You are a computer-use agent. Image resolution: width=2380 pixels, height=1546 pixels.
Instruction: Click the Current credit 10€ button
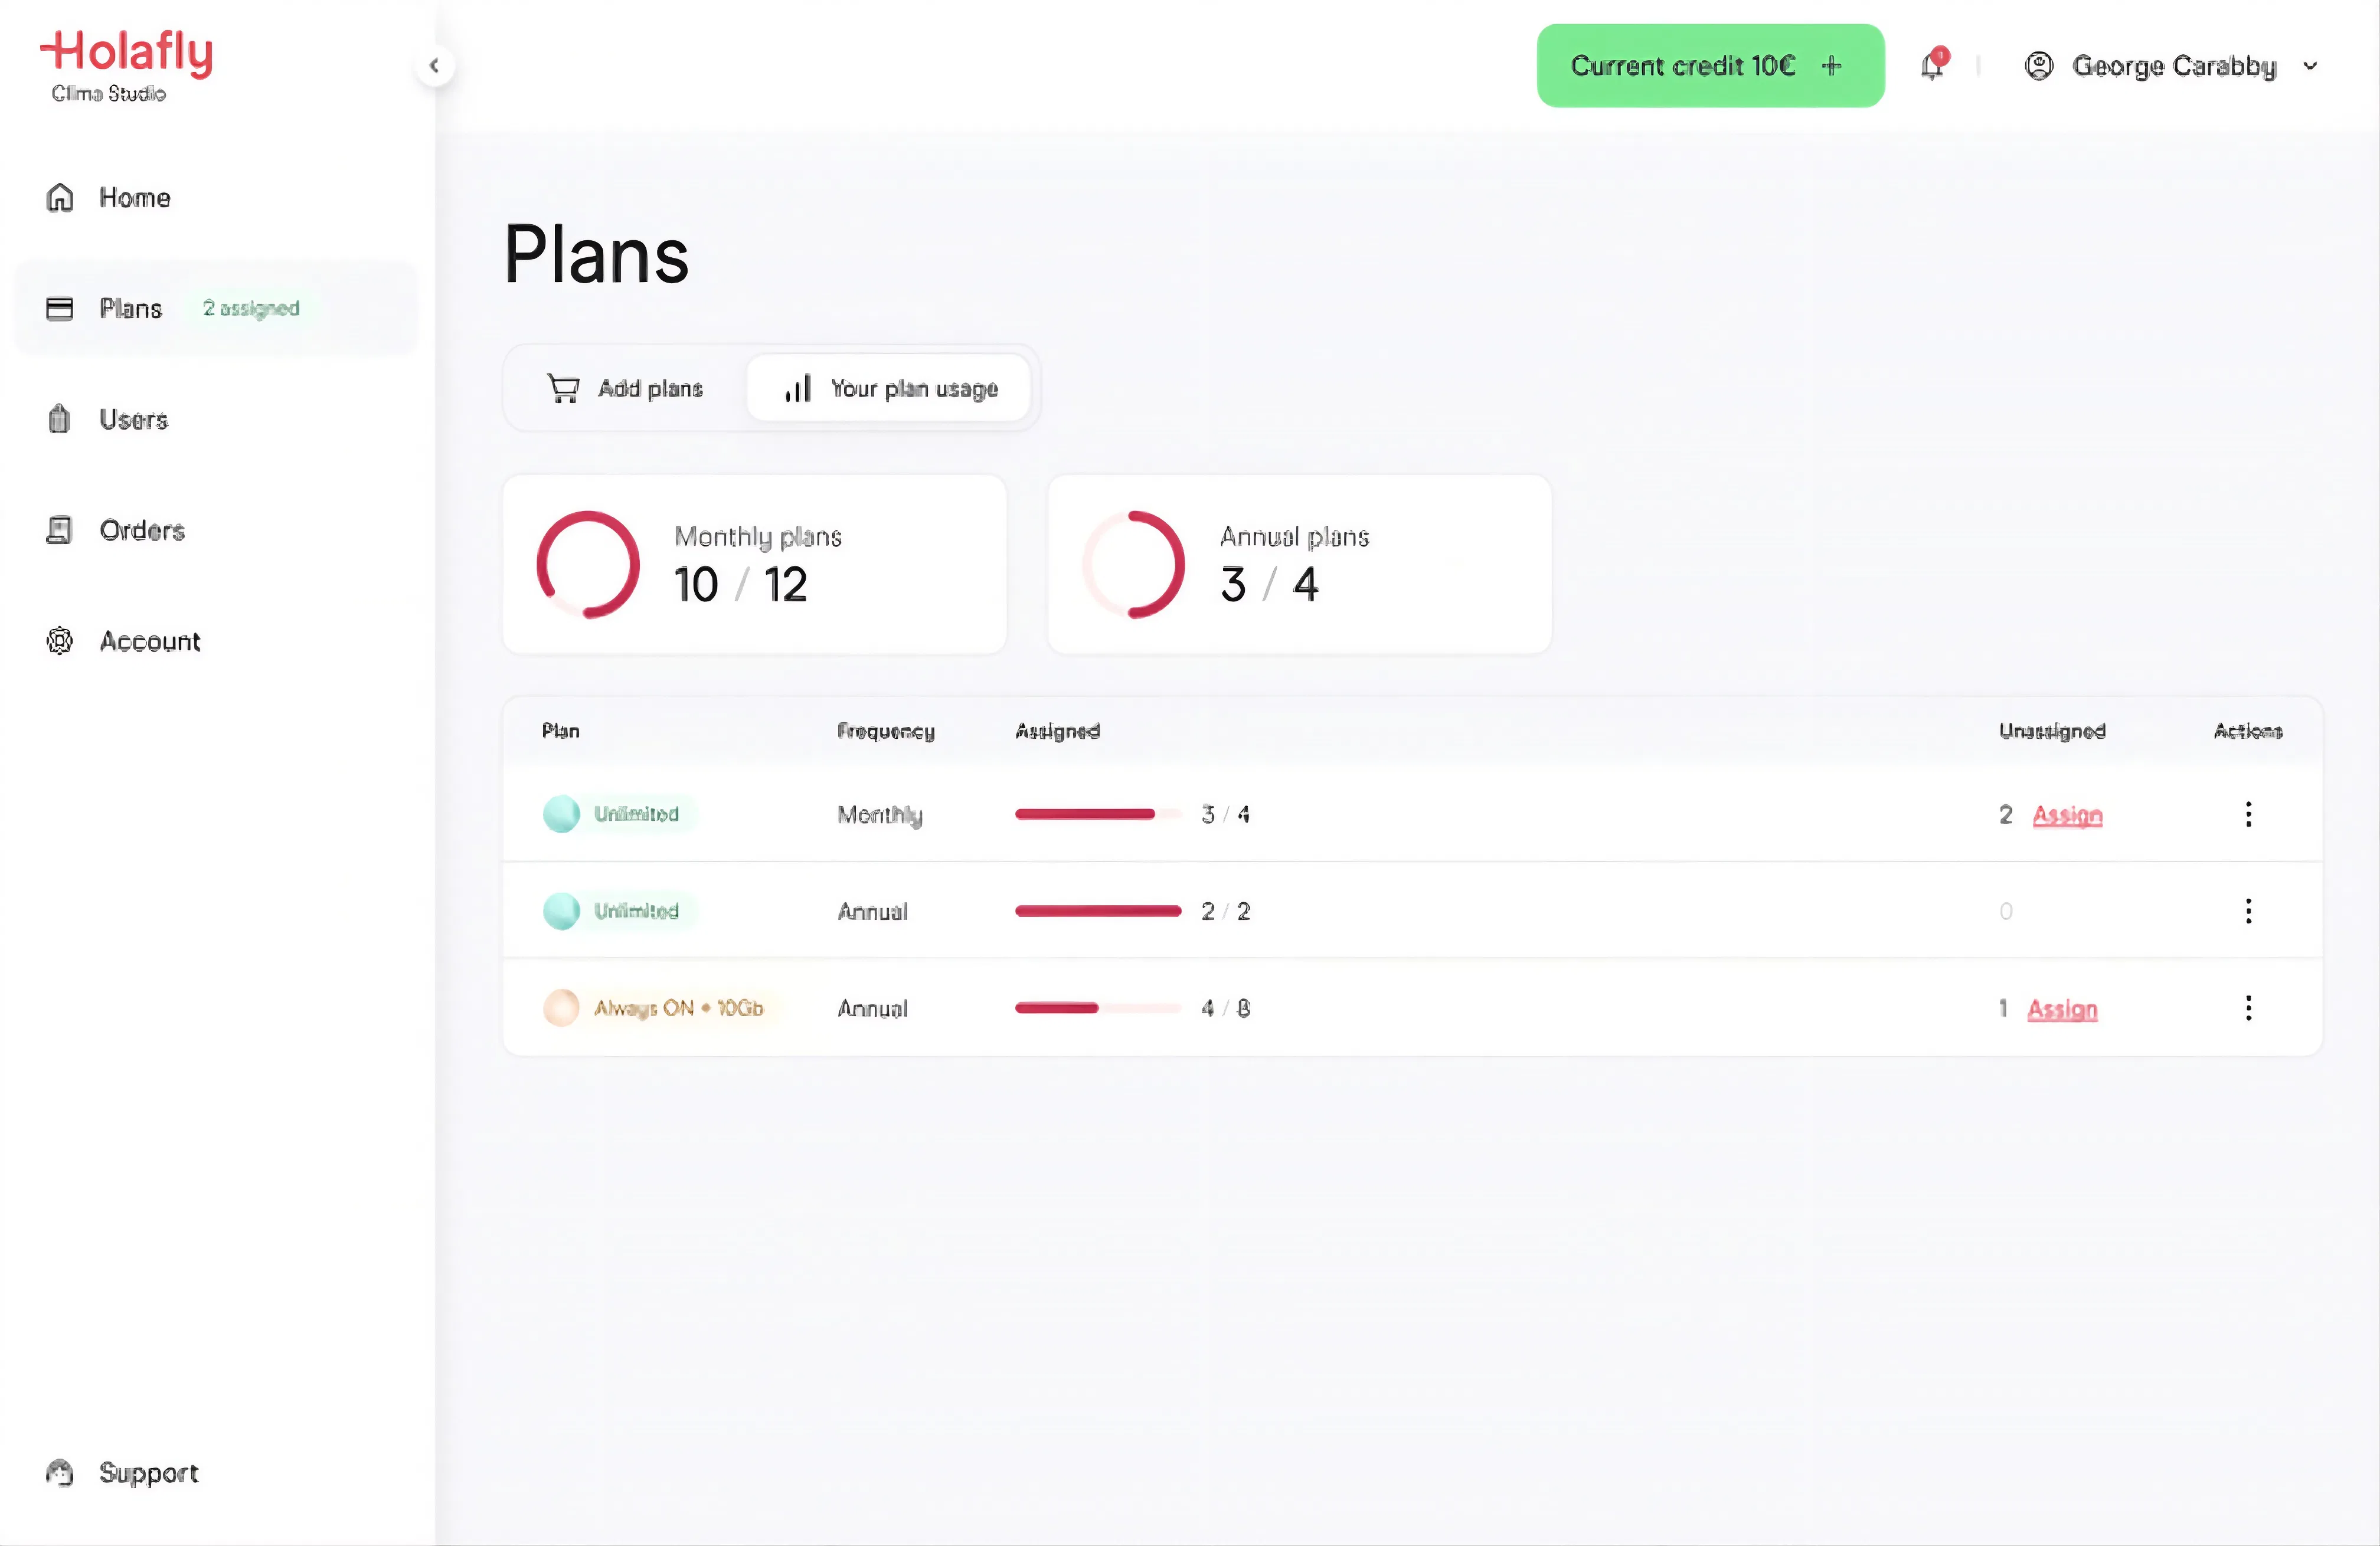[x=1710, y=66]
